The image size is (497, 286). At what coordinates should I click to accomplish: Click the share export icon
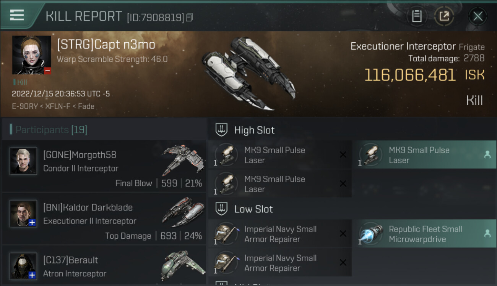click(444, 16)
